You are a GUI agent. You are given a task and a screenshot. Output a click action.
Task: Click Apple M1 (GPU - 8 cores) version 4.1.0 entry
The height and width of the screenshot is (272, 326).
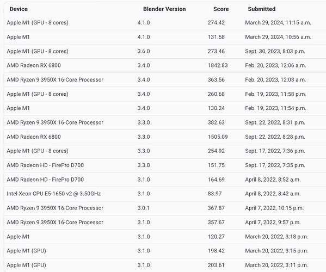pyautogui.click(x=165, y=23)
